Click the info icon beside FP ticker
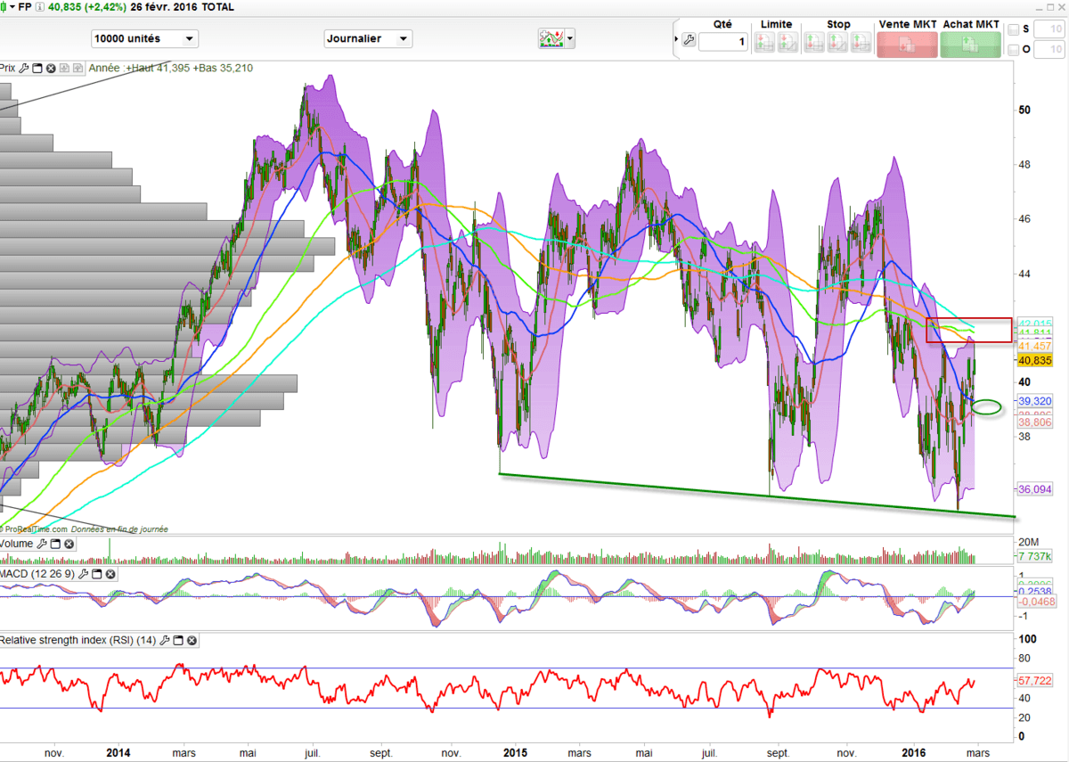 tap(40, 6)
